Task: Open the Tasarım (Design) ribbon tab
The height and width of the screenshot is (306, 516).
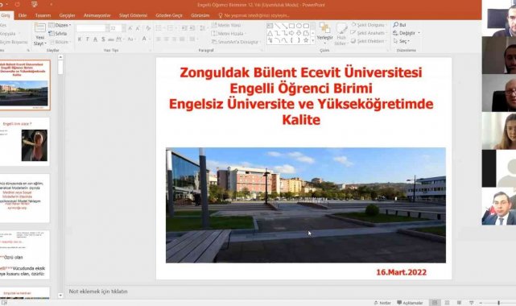Action: 43,15
